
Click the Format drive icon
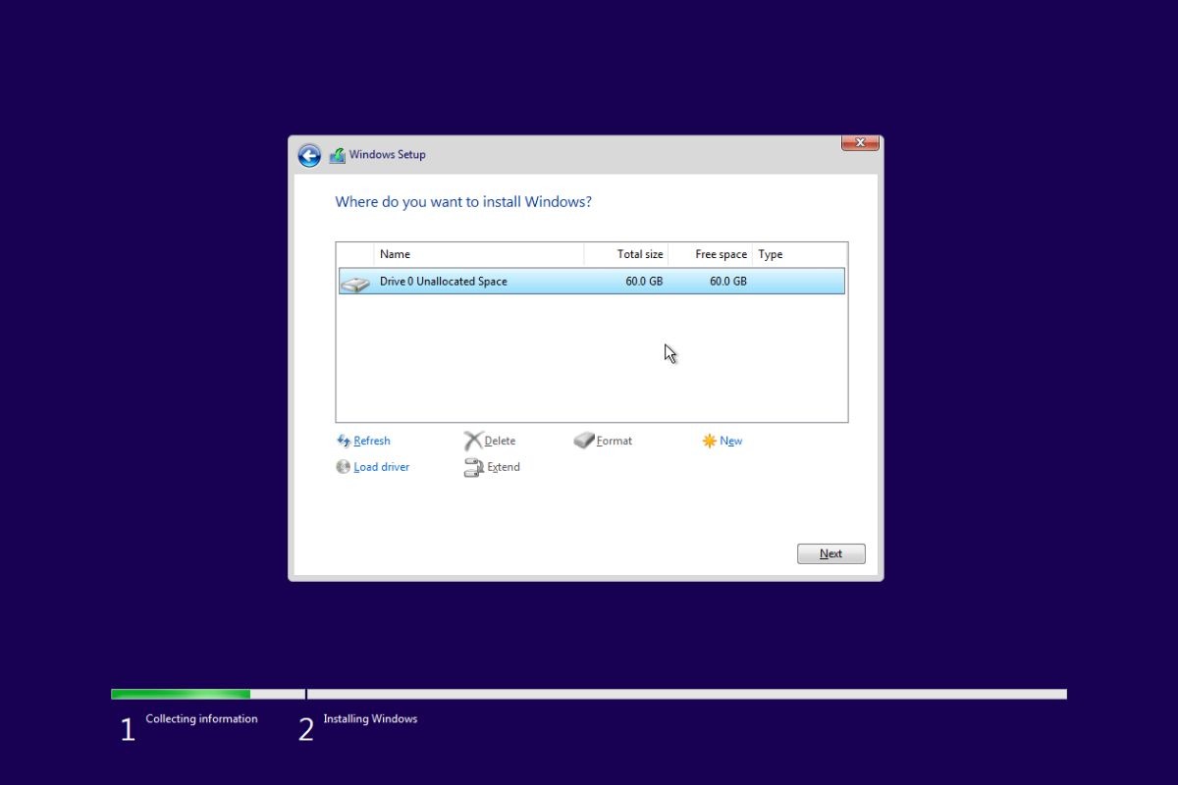click(x=584, y=441)
